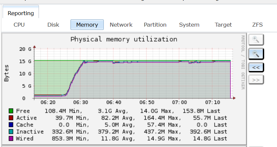Click the green Free legend swatch
Image resolution: width=277 pixels, height=147 pixels.
[x=11, y=111]
